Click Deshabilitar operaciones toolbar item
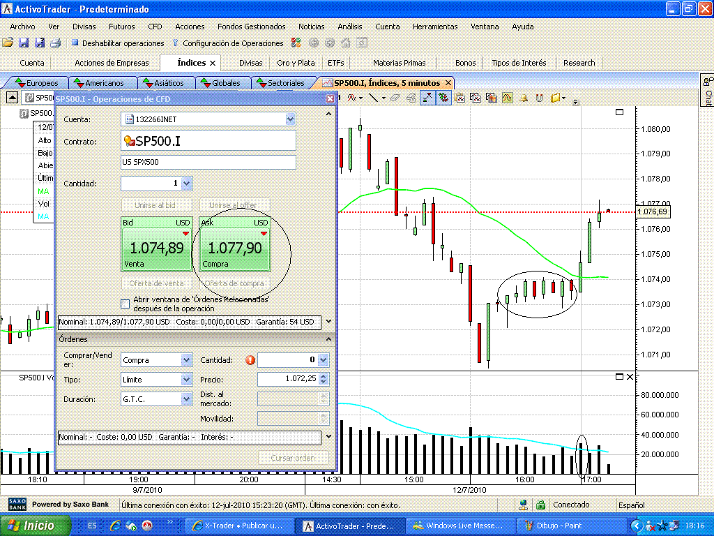714x536 pixels. pyautogui.click(x=118, y=43)
